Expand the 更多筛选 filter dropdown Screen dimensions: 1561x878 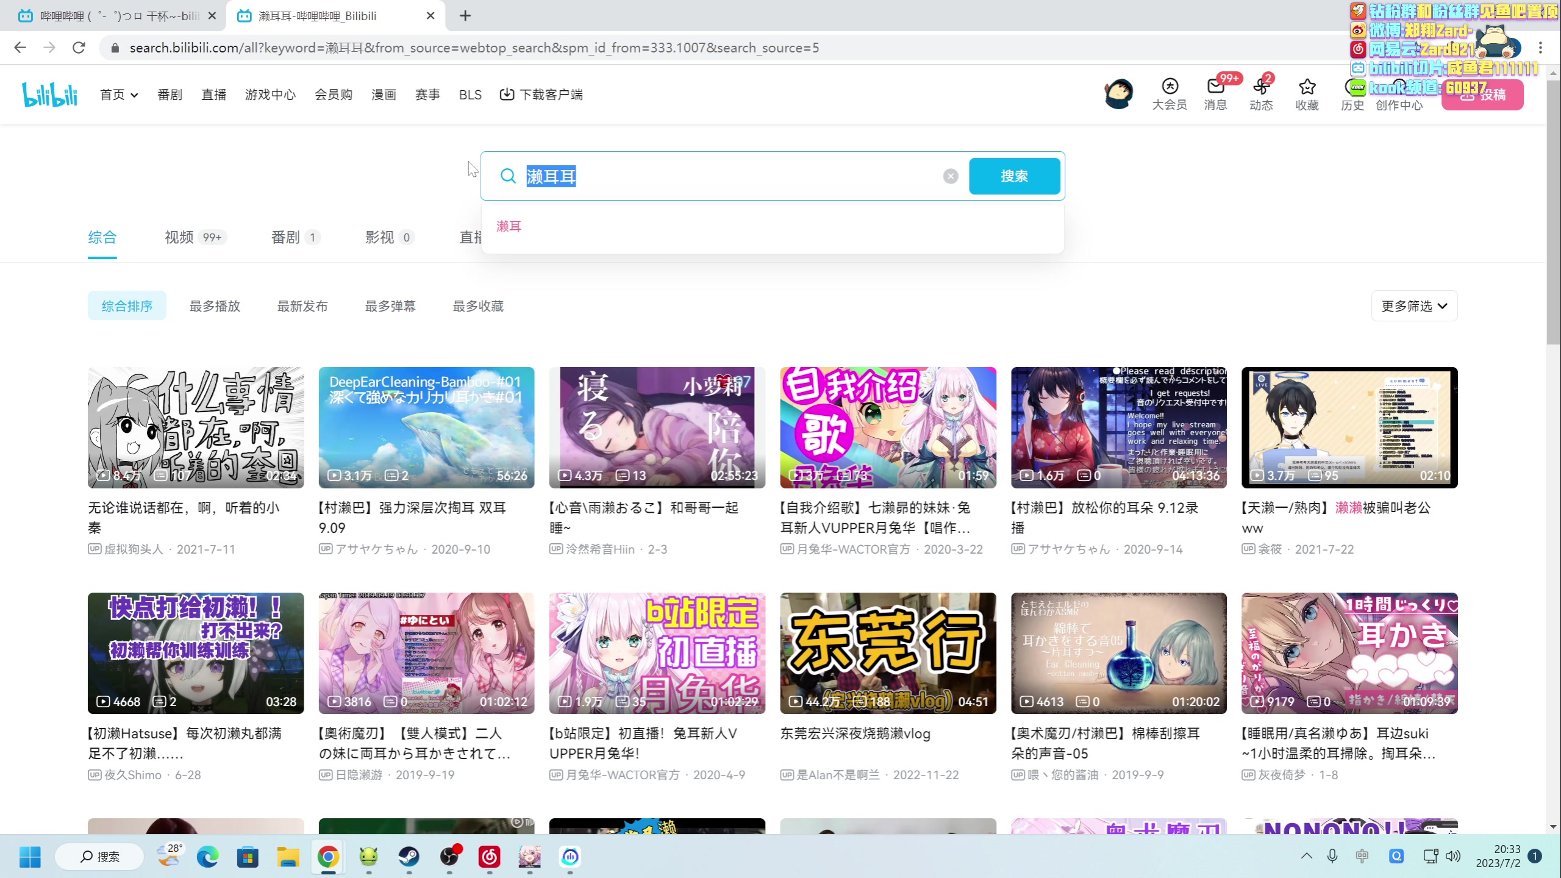click(1413, 306)
